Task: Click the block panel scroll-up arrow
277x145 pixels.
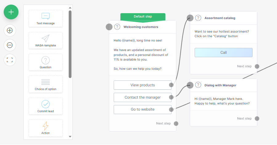Action: 70,8
